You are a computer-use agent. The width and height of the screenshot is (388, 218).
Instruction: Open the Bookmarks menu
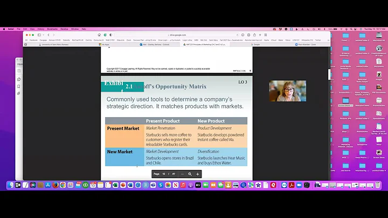click(52, 29)
